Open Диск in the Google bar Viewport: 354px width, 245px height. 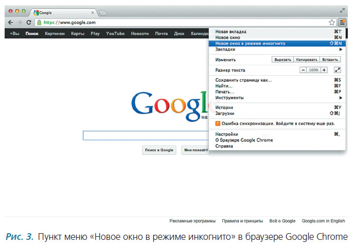[x=179, y=33]
